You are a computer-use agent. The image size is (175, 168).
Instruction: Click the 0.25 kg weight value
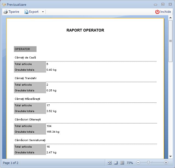click(51, 91)
